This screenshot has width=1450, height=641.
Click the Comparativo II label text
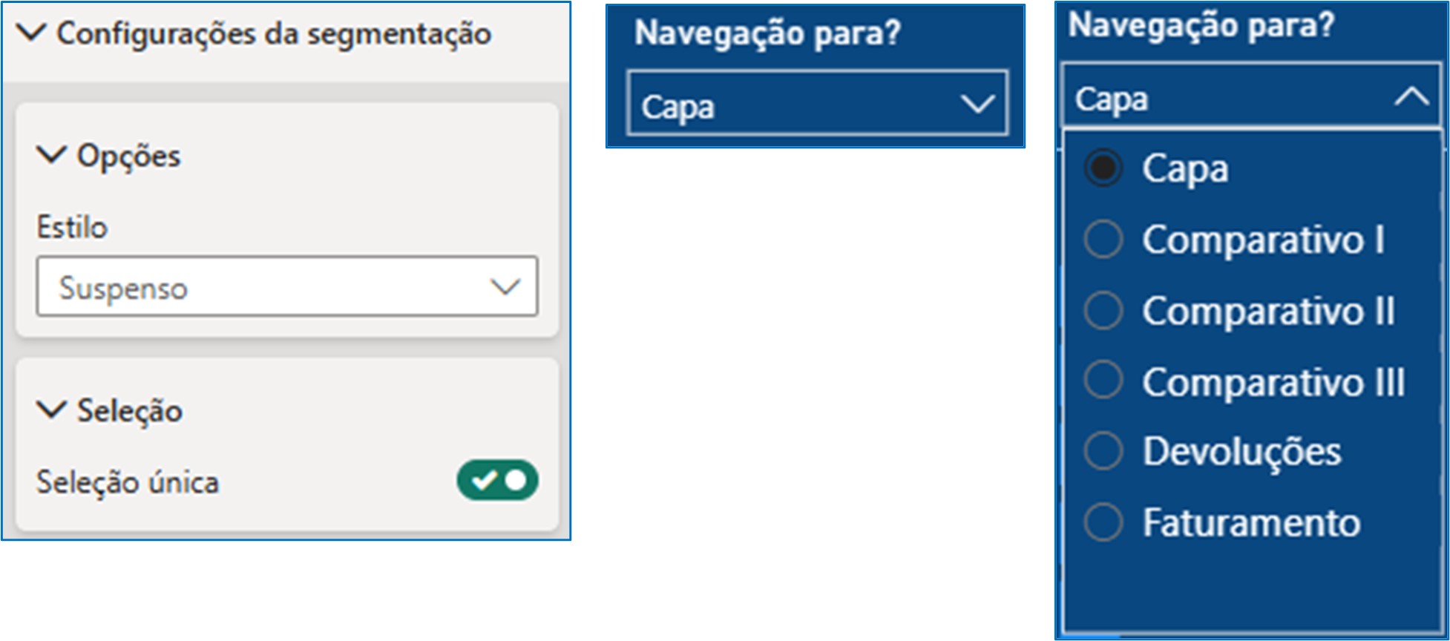(1268, 311)
